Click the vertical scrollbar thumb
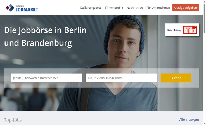The width and height of the screenshot is (206, 125). pyautogui.click(x=205, y=18)
